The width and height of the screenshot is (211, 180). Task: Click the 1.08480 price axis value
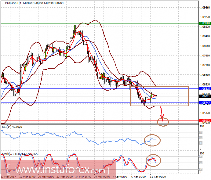[205, 36]
